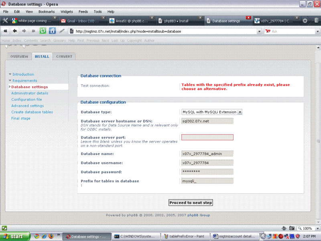Click the Proceed to next step button
The image size is (321, 241).
pyautogui.click(x=191, y=203)
